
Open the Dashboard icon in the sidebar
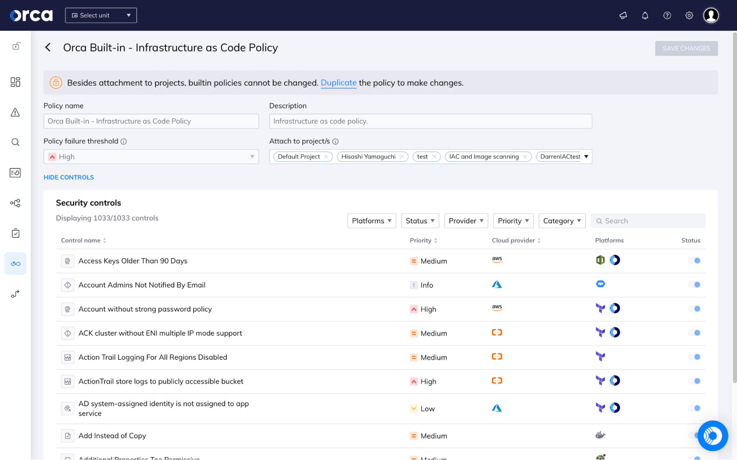15,82
